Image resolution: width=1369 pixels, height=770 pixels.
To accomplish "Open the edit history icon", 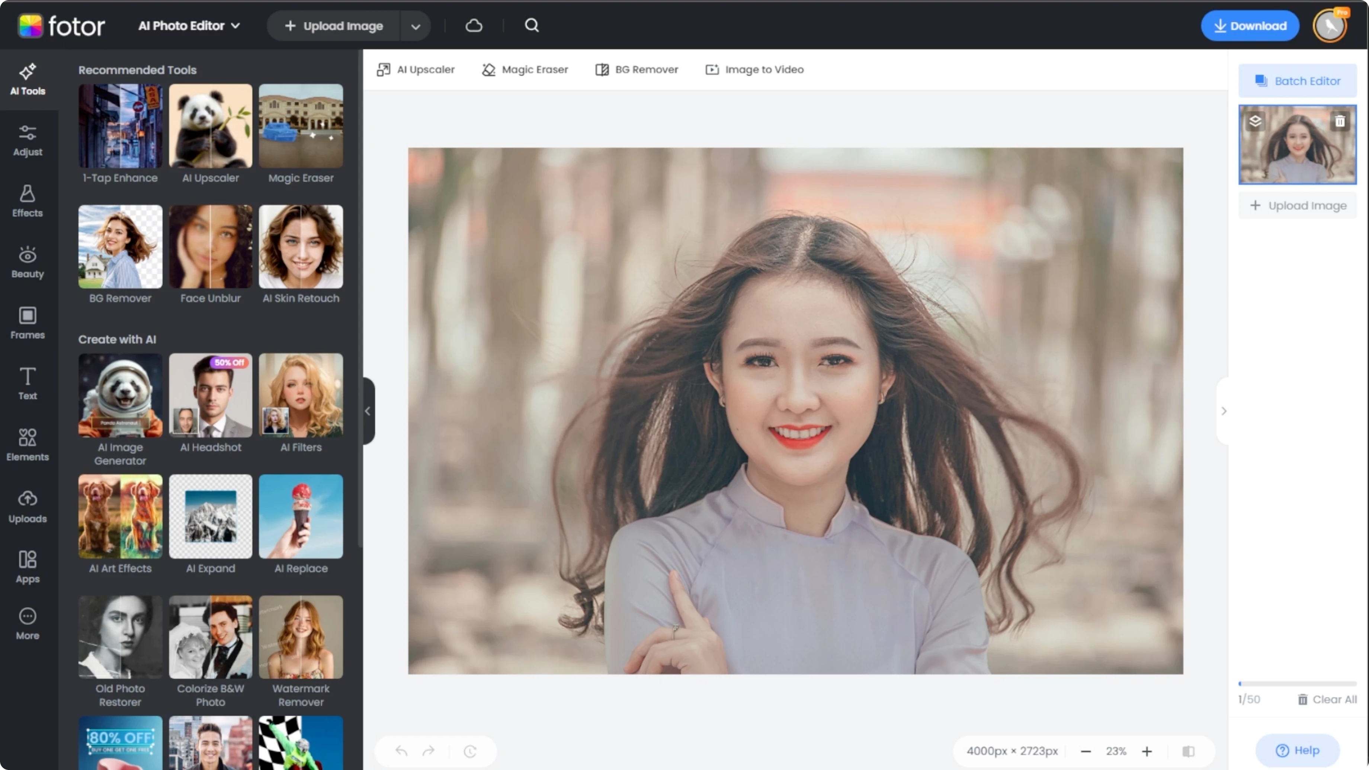I will pos(470,751).
